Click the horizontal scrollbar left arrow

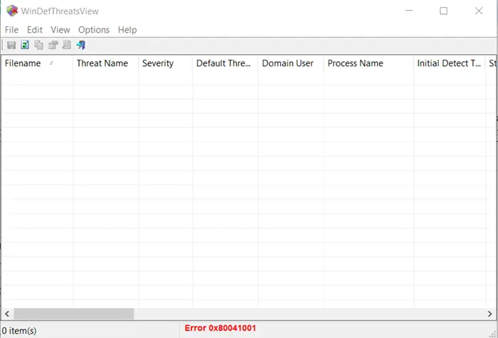(7, 315)
